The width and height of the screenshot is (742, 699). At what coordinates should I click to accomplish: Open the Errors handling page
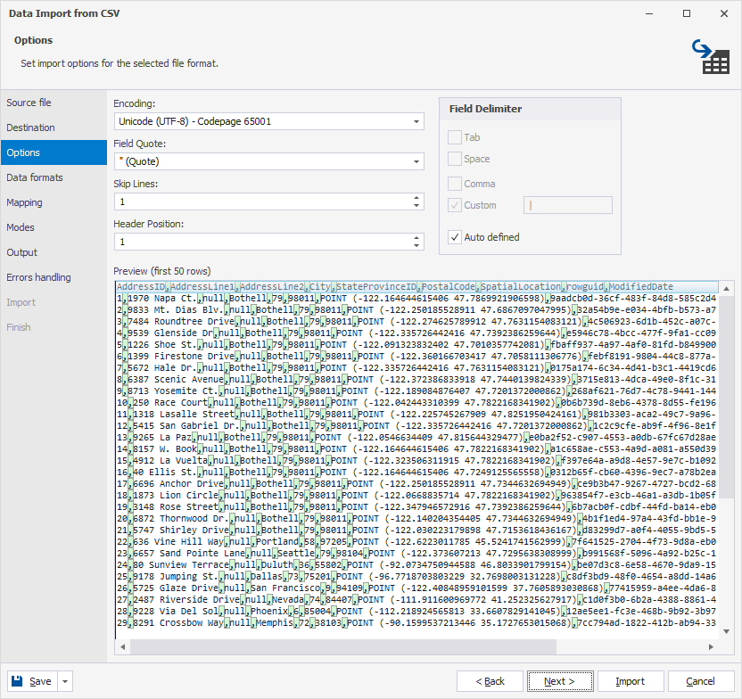pos(54,277)
